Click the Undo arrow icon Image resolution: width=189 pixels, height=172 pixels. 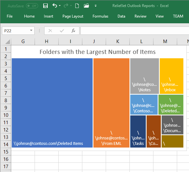coord(55,6)
